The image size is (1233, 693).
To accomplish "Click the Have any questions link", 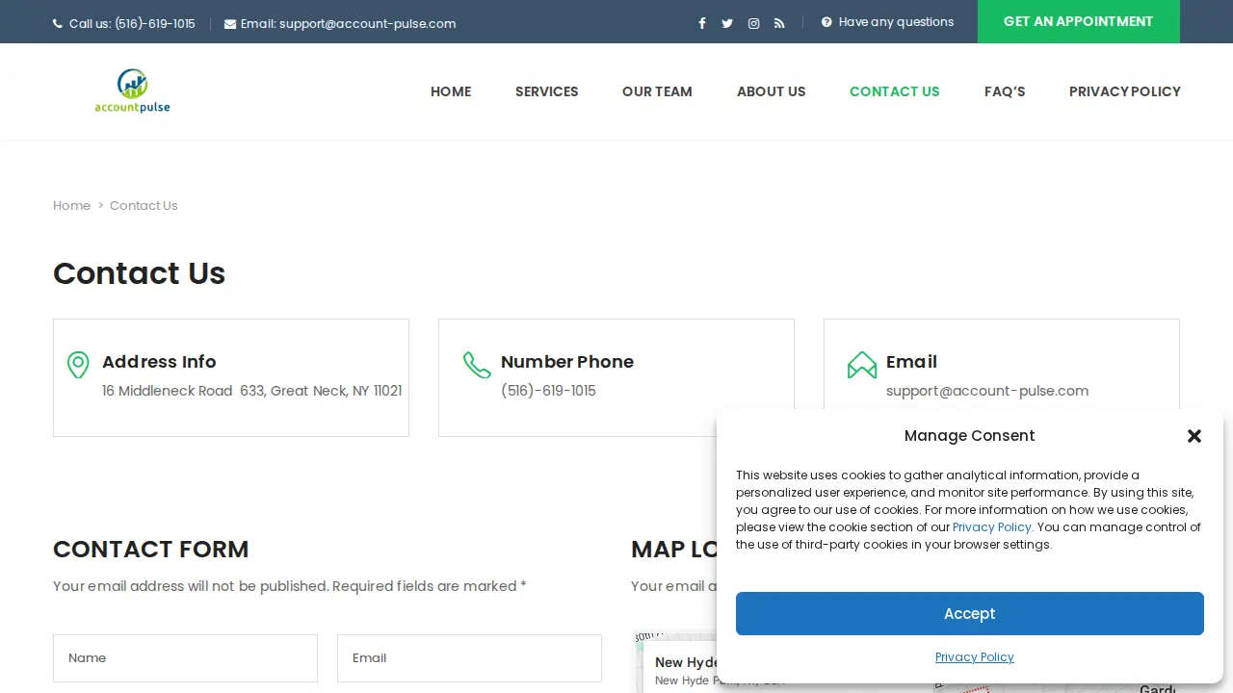I will (897, 22).
